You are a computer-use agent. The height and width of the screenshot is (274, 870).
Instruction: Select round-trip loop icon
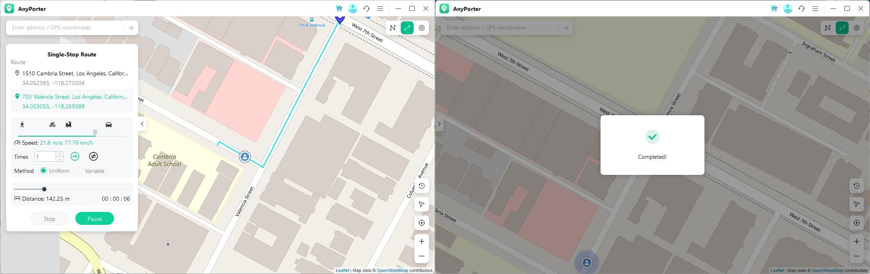[93, 156]
